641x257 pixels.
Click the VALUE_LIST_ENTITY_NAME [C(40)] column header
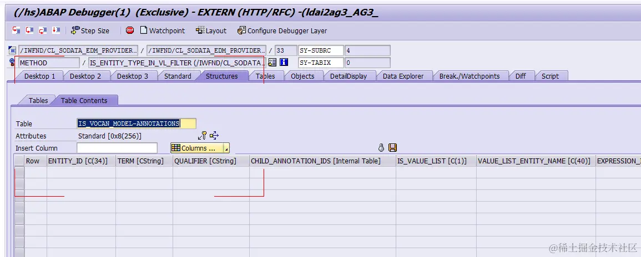(x=536, y=161)
